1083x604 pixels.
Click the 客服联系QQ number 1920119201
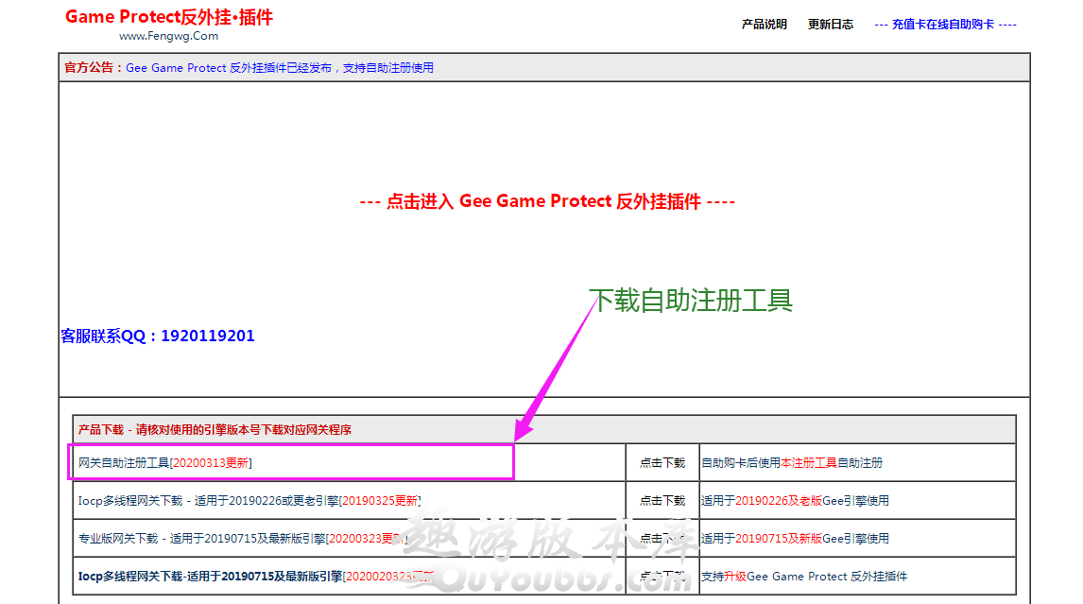click(x=207, y=336)
